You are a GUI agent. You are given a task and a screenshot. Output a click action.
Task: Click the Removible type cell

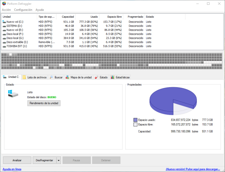pos(46,42)
